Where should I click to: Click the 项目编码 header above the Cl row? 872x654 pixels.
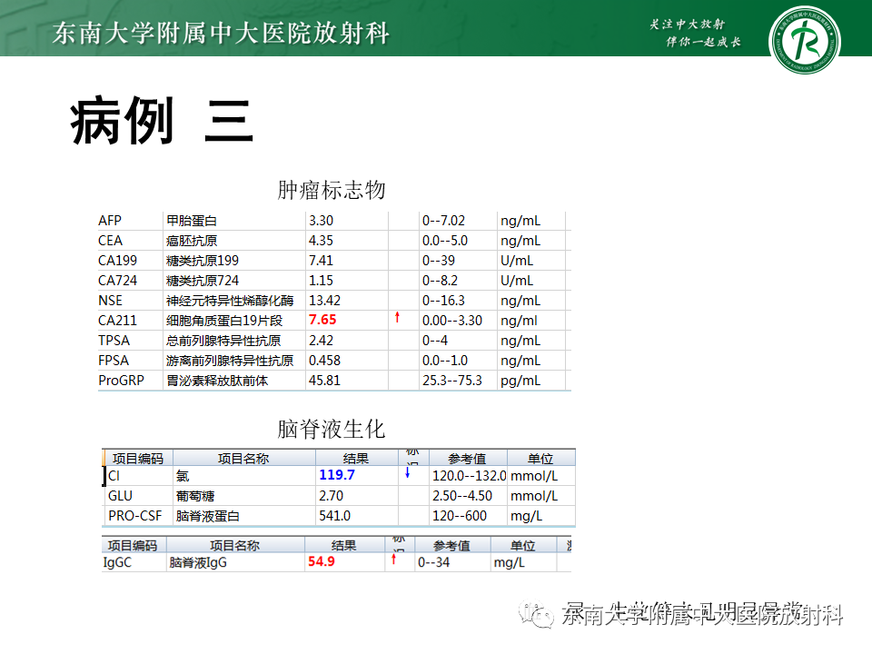coord(138,458)
